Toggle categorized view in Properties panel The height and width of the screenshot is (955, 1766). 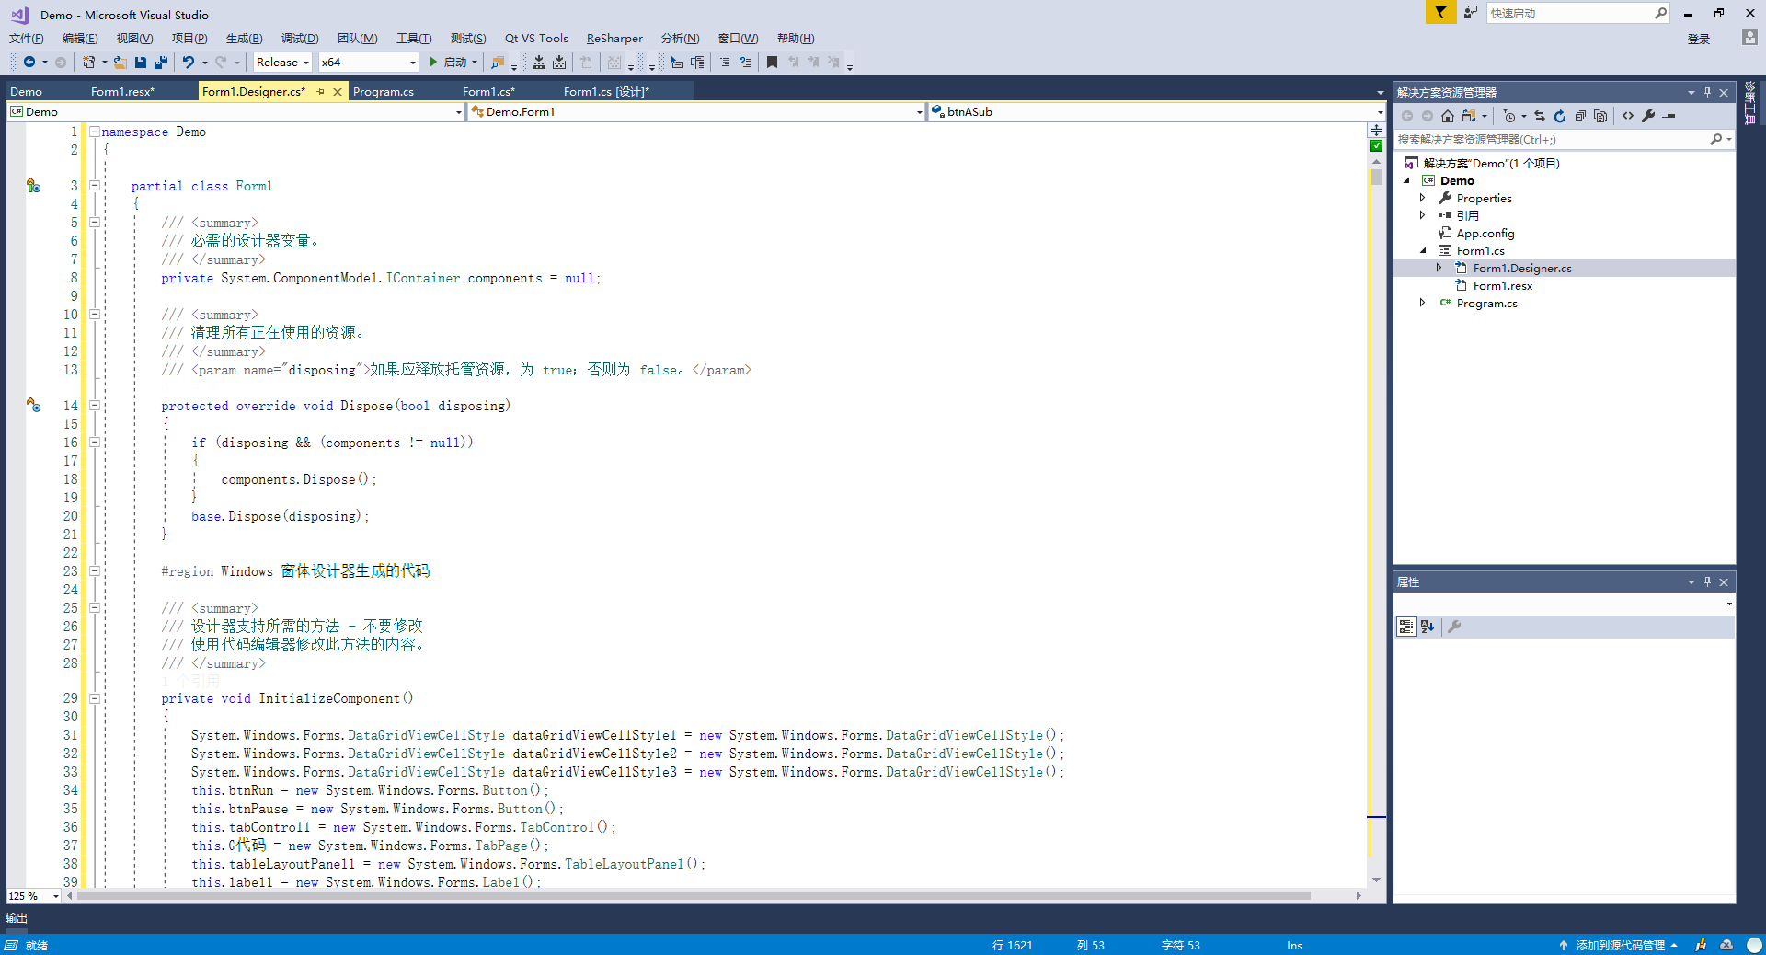[x=1405, y=627]
